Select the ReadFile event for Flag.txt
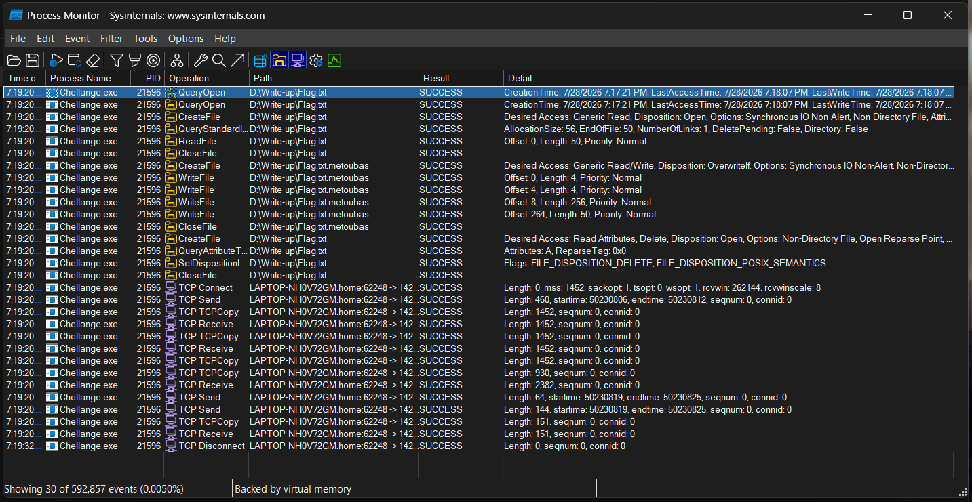 (479, 141)
